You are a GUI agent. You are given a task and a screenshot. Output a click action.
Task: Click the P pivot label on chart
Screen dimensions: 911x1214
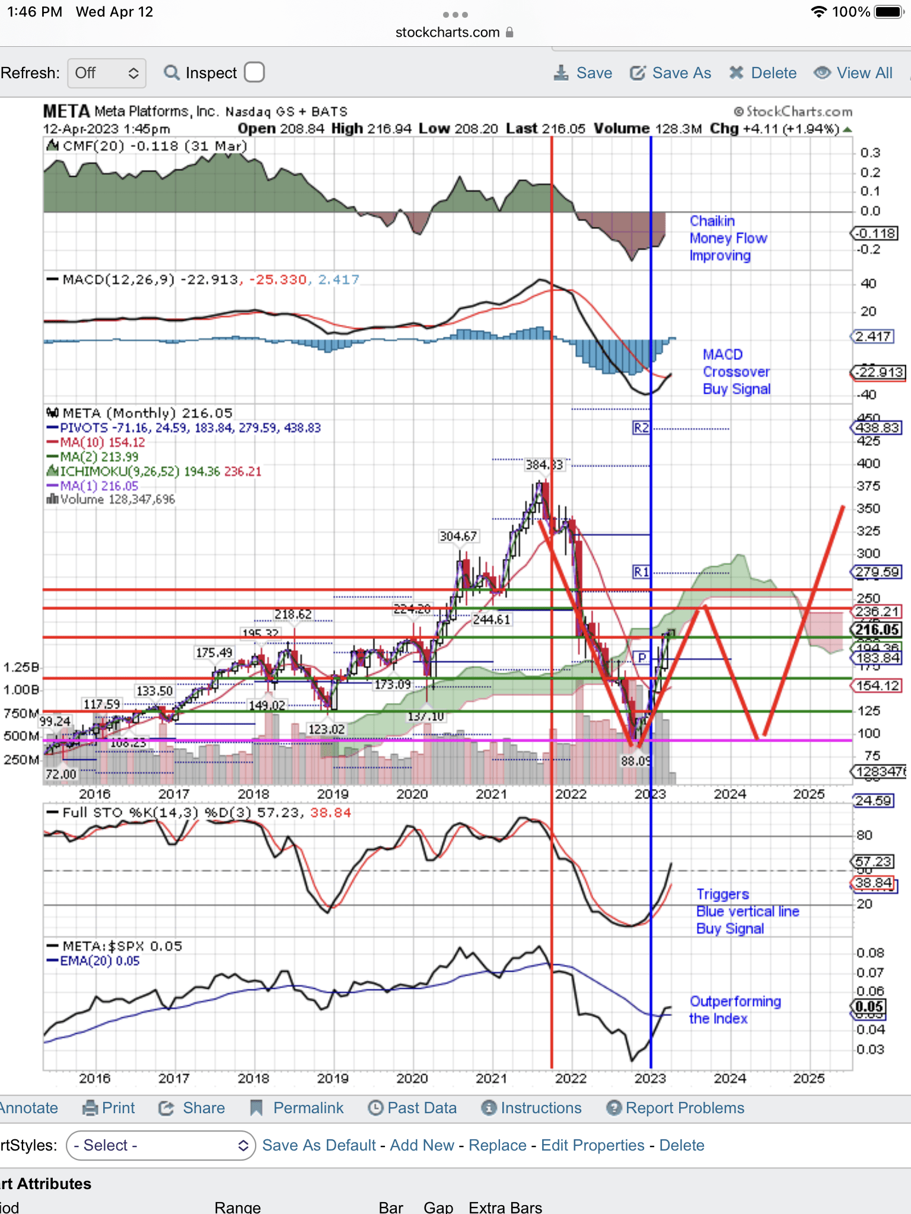point(641,657)
